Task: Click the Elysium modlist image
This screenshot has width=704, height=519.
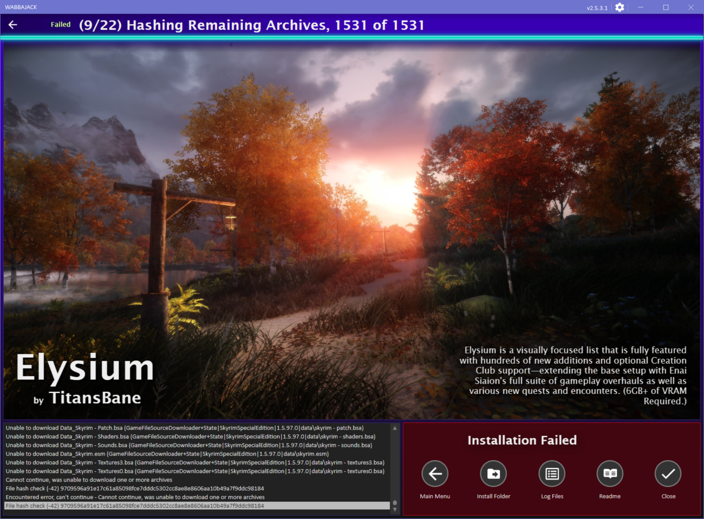Action: (x=352, y=230)
